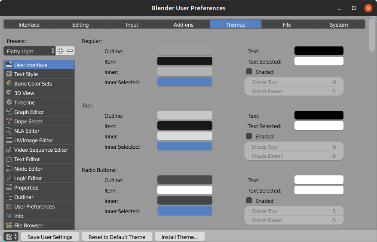Pick Radio Buttons Item color swatch

click(185, 190)
